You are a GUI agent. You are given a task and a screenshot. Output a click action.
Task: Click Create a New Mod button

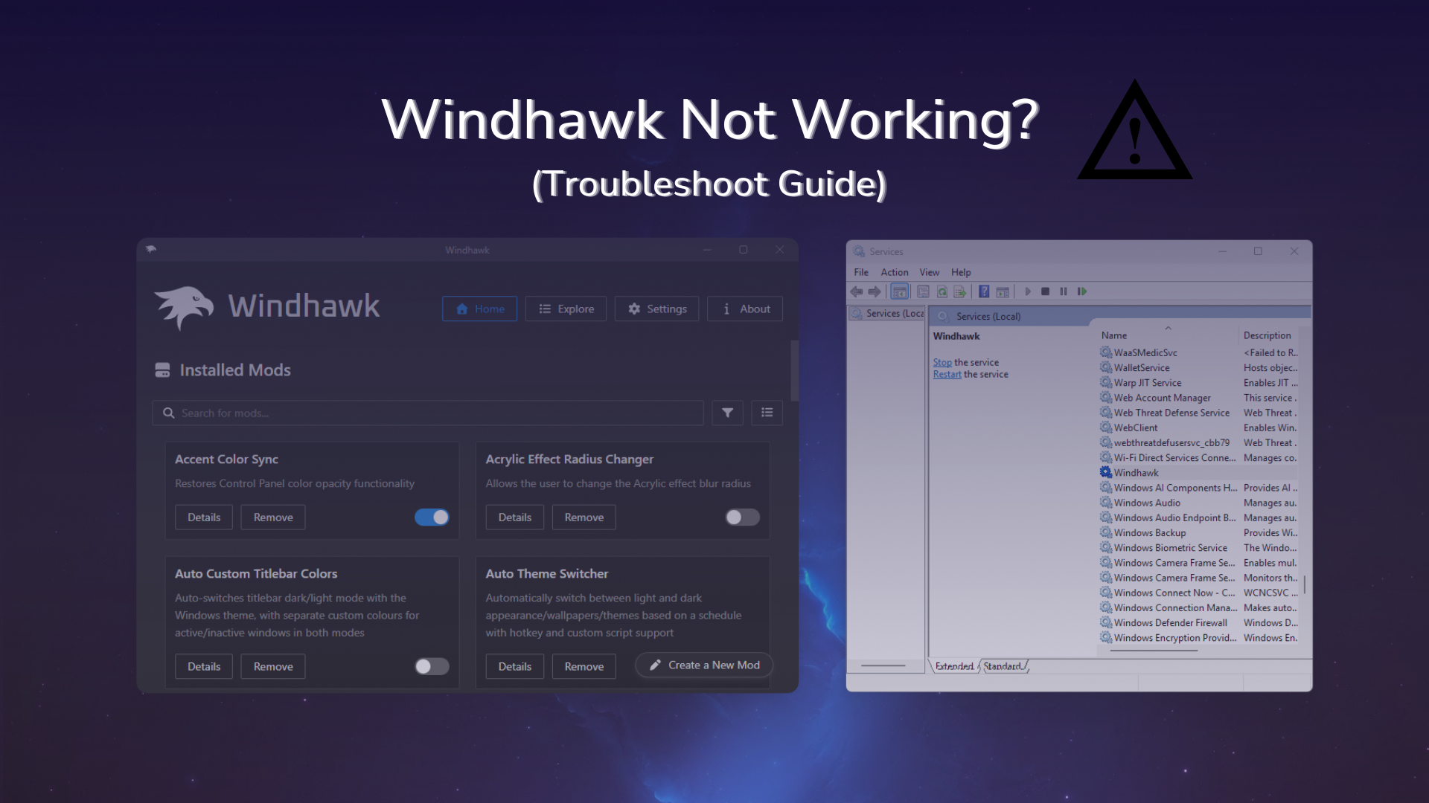click(704, 665)
